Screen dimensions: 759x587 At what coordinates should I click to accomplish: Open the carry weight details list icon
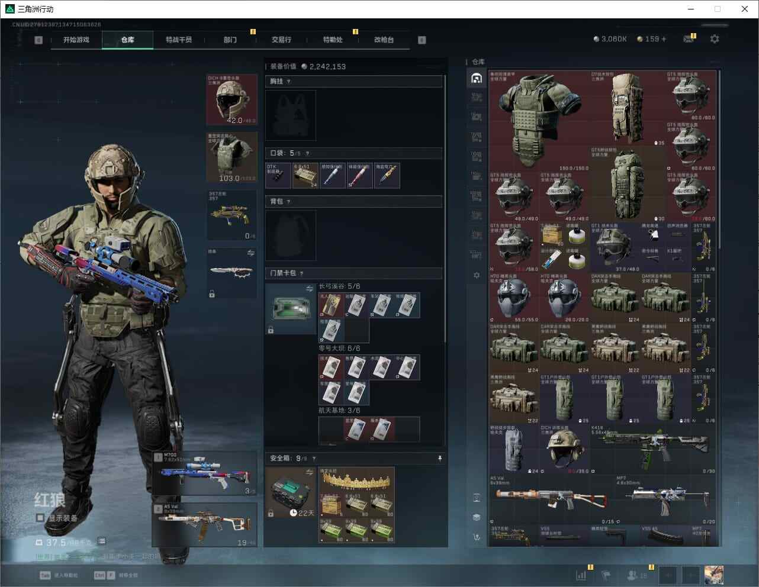coord(102,541)
